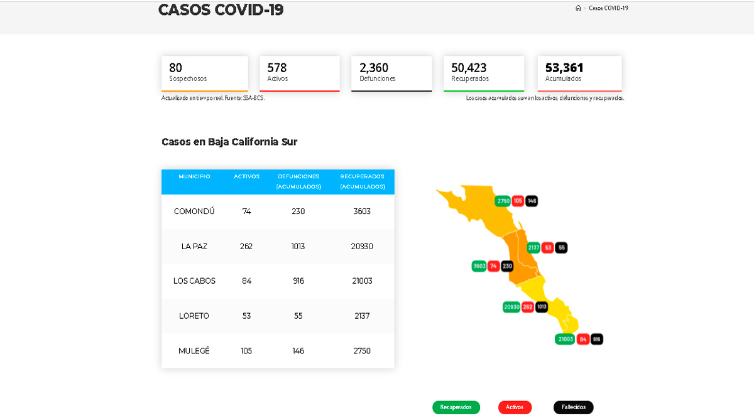Select the MULEGÉ row name

(x=194, y=350)
